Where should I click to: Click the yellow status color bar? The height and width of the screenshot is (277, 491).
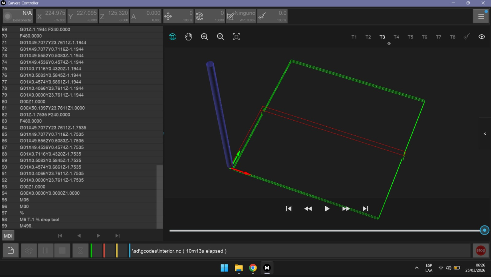click(x=117, y=250)
